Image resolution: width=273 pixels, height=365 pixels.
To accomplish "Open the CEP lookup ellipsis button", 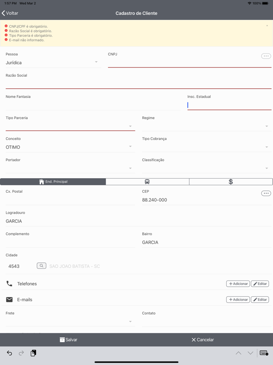I will click(266, 193).
